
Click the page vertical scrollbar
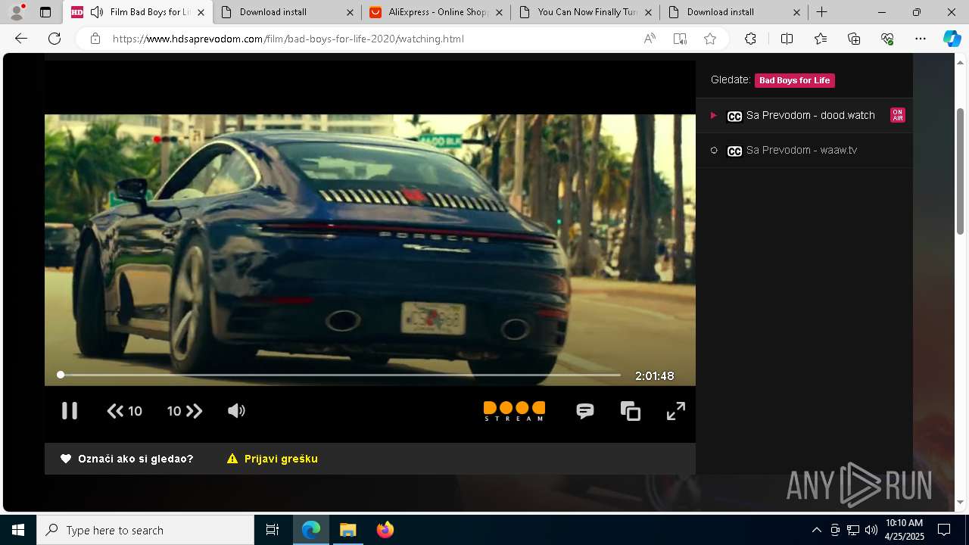click(961, 170)
